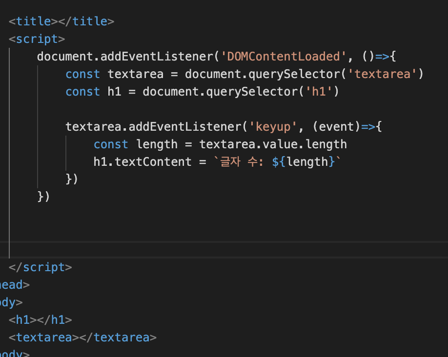Image resolution: width=448 pixels, height=357 pixels.
Task: Click the closing </textarea> tag
Action: pyautogui.click(x=118, y=337)
